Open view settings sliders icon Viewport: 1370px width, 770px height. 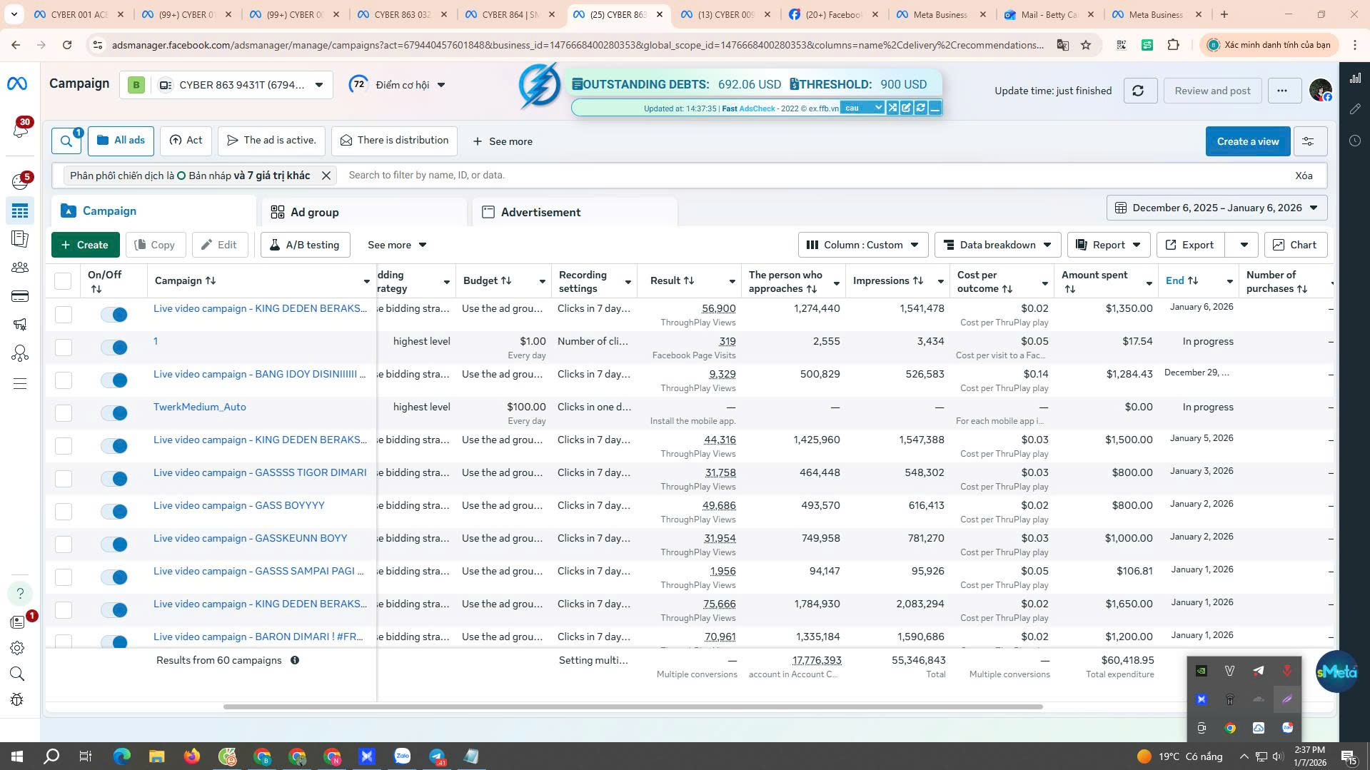[x=1309, y=141]
